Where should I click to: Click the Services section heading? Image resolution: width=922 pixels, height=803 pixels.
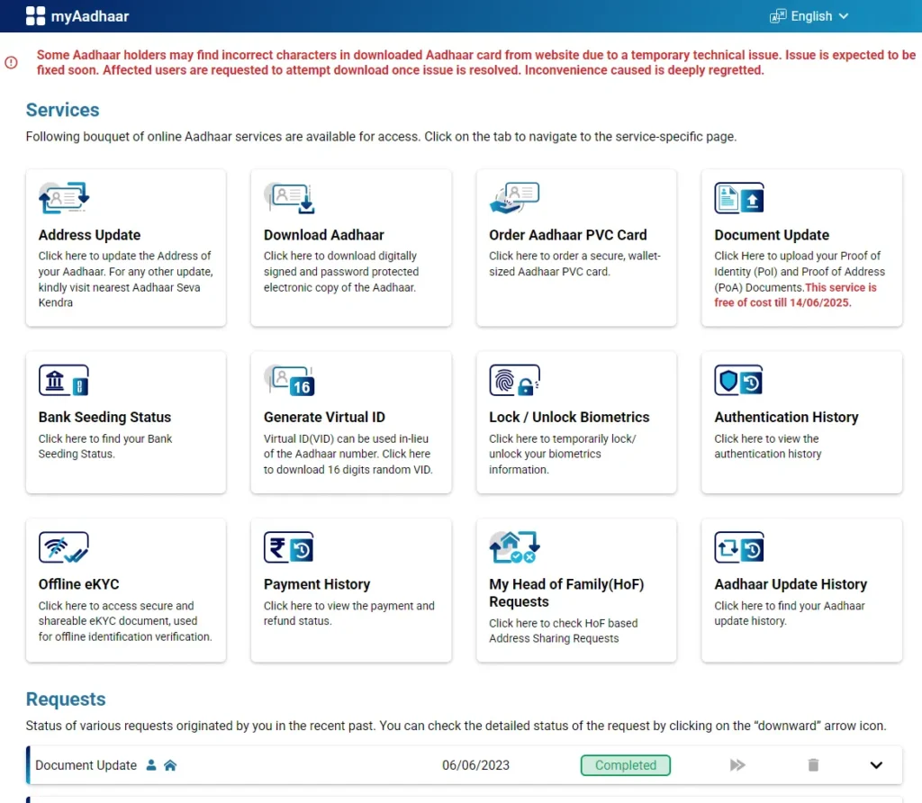pos(62,110)
